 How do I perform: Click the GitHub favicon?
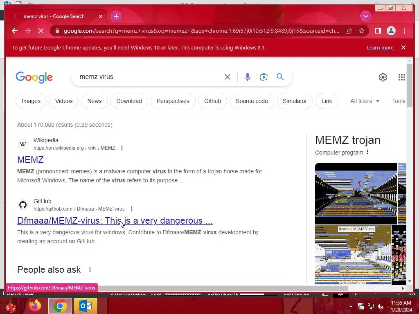click(x=23, y=205)
